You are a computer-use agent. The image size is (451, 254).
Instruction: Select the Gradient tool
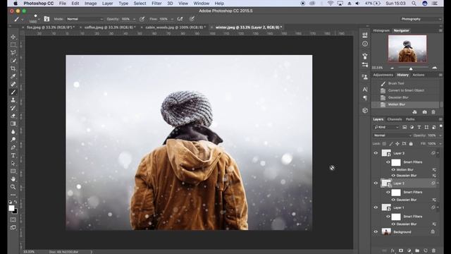point(13,123)
